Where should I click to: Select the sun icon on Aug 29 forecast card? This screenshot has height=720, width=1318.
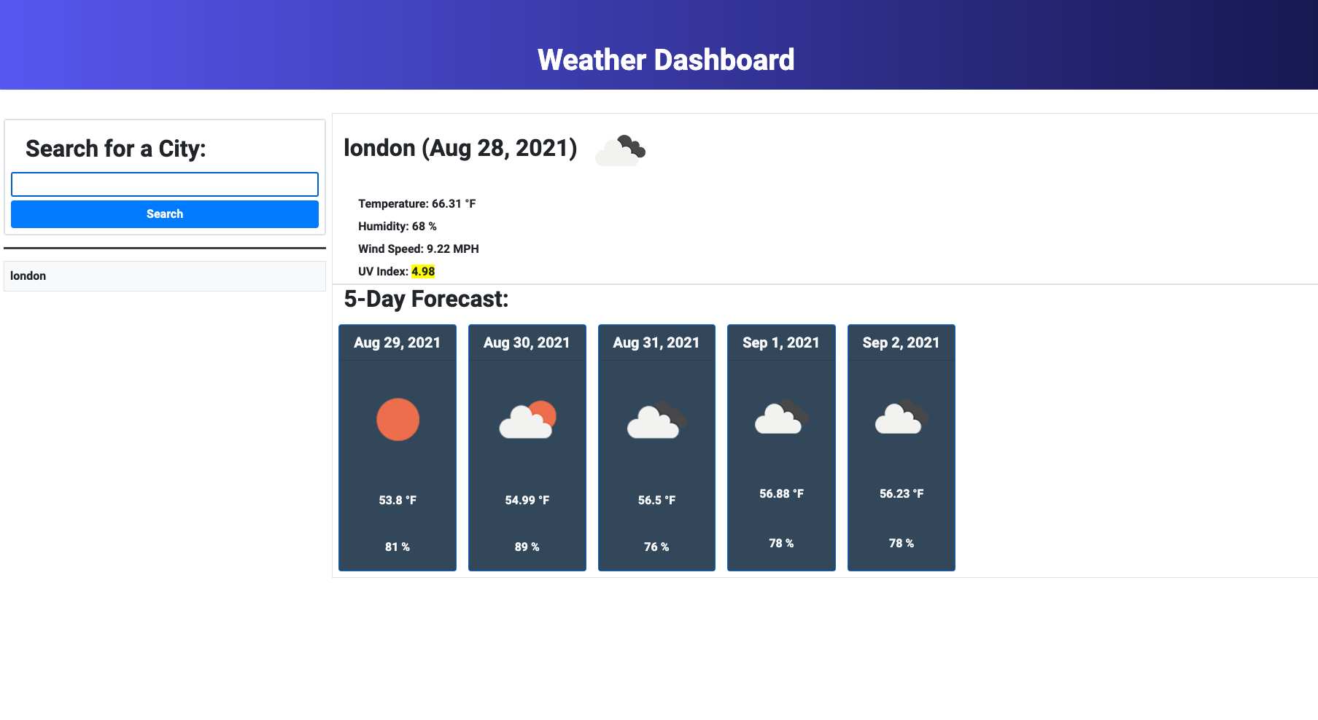click(397, 418)
